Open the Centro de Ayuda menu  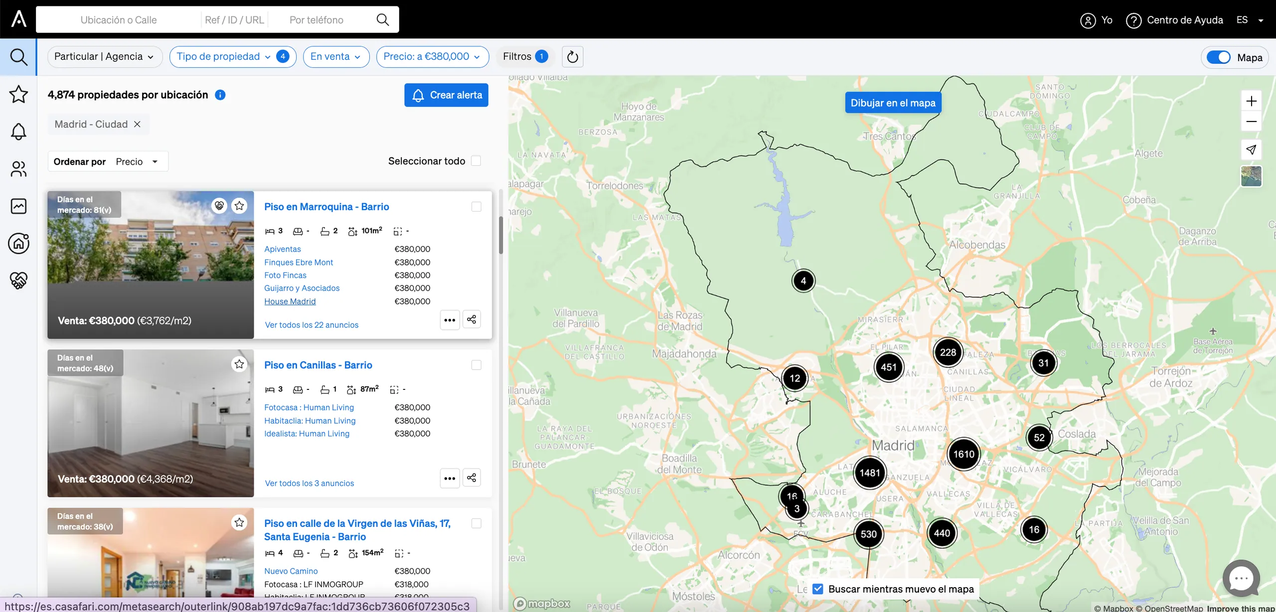[1174, 20]
